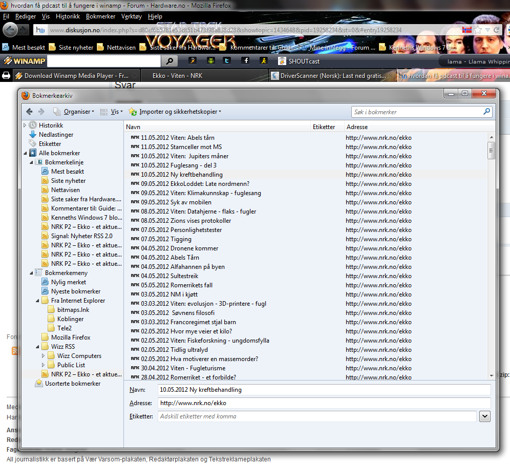Click the Winamp toolbar search button

tap(169, 61)
